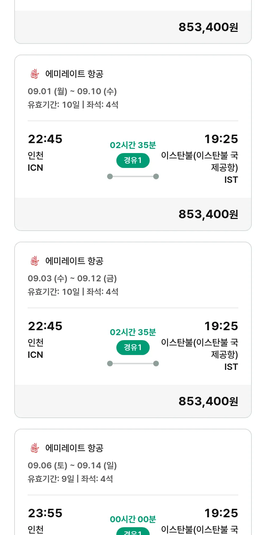Open the 09.01 (월) ~ 09.10 (수) date range
Viewport: 266px width, 535px height.
[72, 91]
